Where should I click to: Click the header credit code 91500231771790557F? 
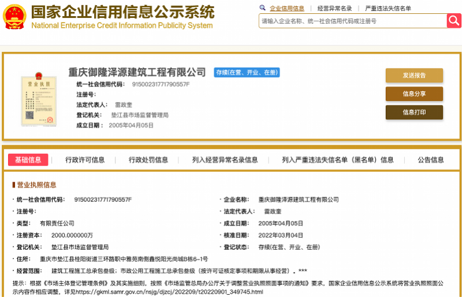tap(161, 84)
